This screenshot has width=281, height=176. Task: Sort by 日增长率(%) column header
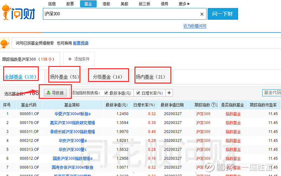(144, 105)
